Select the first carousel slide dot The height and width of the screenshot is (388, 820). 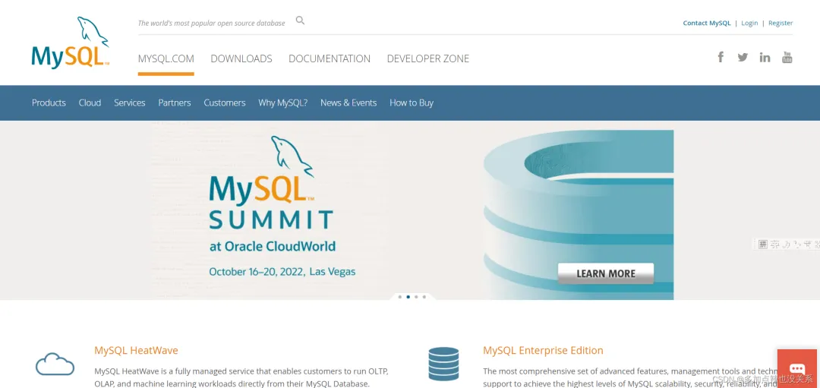400,296
